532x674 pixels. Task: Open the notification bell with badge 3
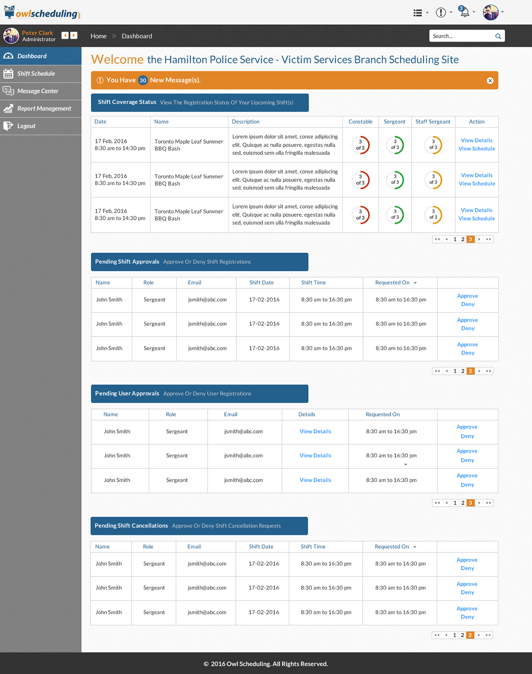coord(464,12)
